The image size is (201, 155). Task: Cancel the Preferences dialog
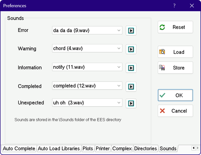pyautogui.click(x=175, y=111)
